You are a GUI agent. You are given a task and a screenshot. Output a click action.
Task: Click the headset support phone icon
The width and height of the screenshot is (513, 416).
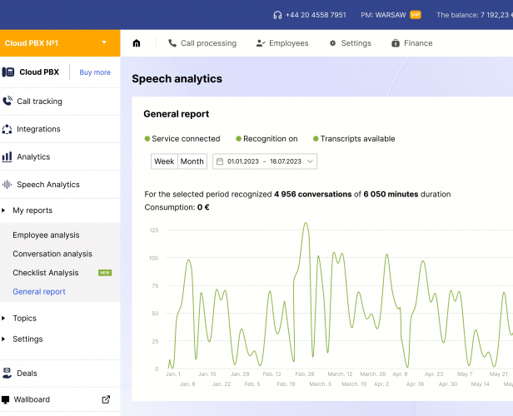coord(277,15)
